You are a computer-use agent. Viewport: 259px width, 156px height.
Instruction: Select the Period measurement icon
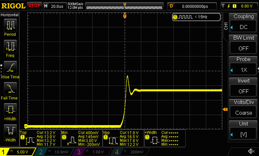tap(10, 25)
